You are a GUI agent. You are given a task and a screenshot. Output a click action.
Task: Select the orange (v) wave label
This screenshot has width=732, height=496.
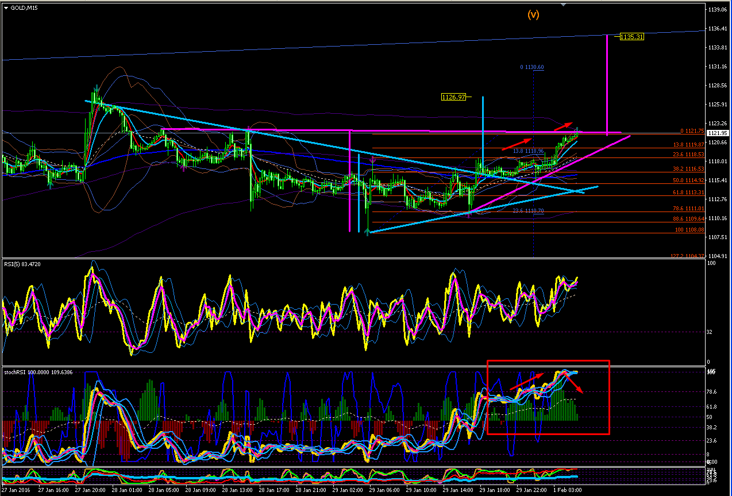click(534, 14)
